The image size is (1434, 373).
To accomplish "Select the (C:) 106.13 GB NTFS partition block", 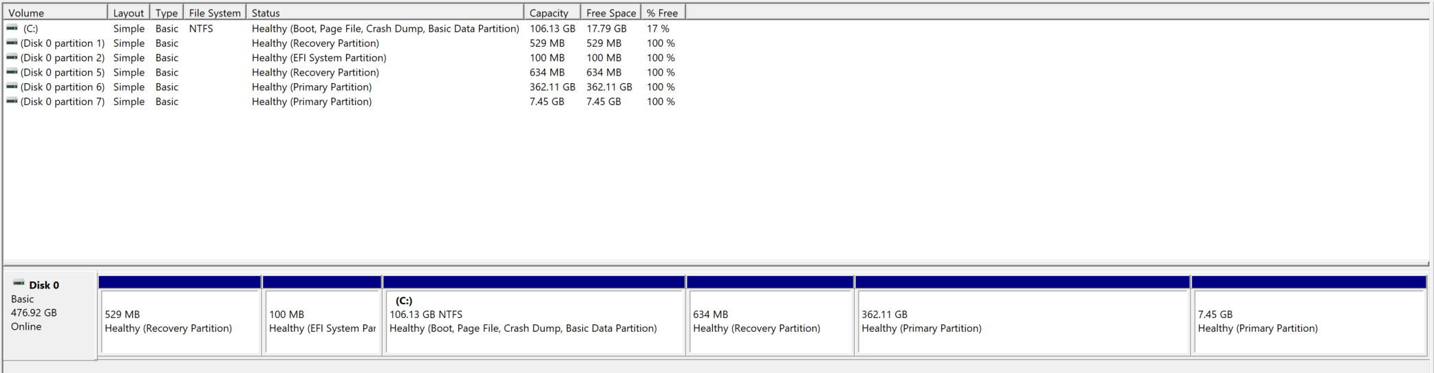I will tap(534, 315).
